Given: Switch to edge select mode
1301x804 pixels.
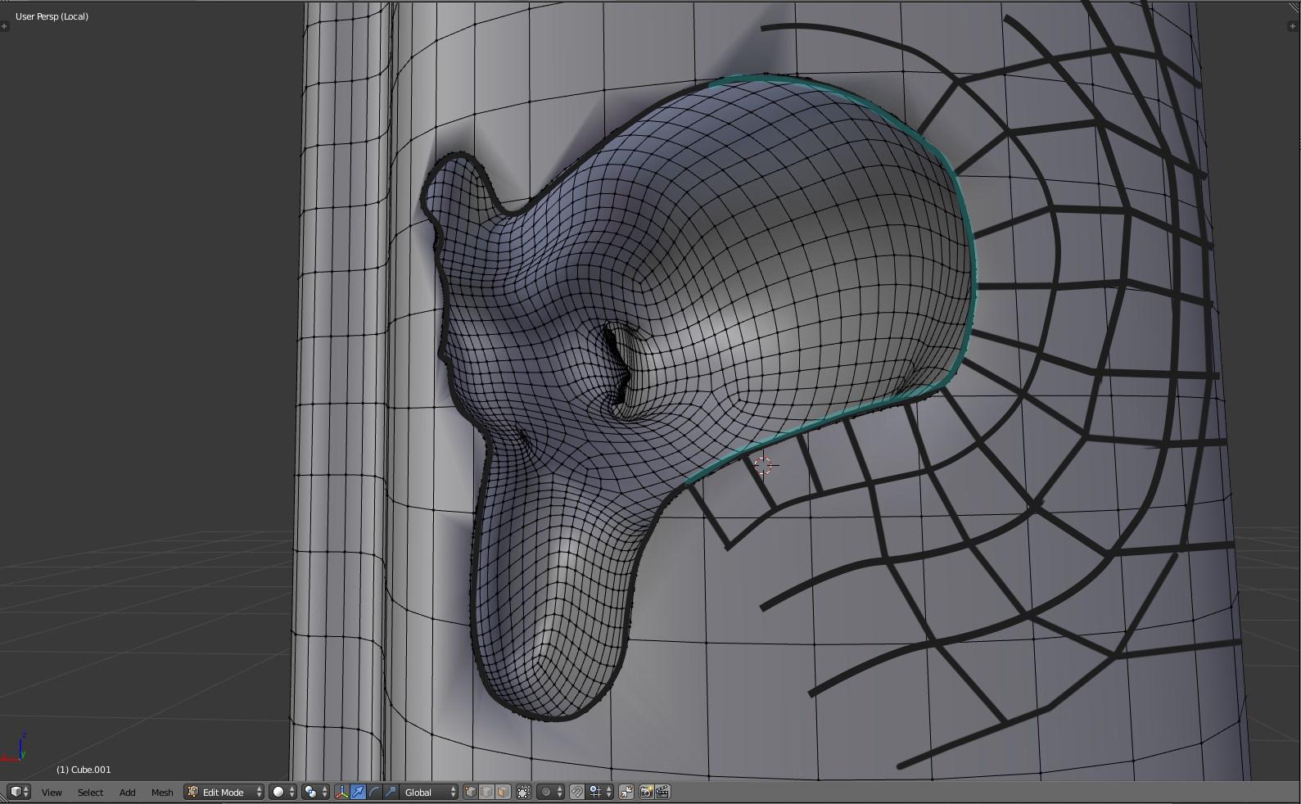Looking at the screenshot, I should pos(486,792).
